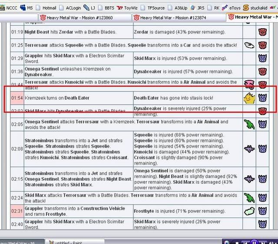Select the active bold Heavy Metal War tab
Image resolution: width=278 pixels, height=244 pixels.
coord(252,17)
